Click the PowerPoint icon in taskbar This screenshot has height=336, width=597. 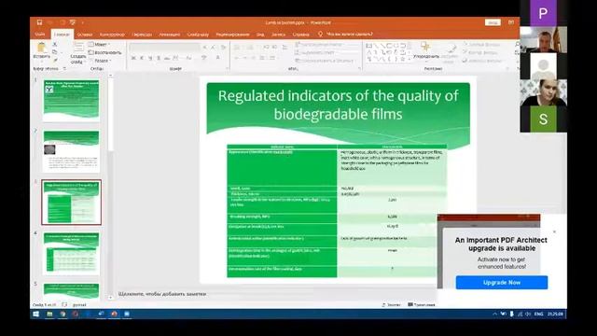(114, 314)
